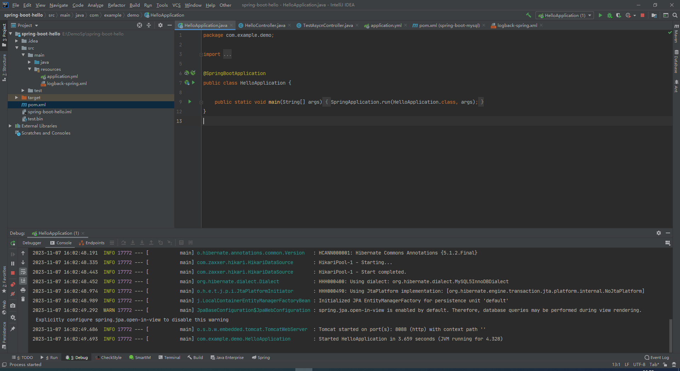Clear console with trash icon
The height and width of the screenshot is (371, 680).
click(x=23, y=299)
